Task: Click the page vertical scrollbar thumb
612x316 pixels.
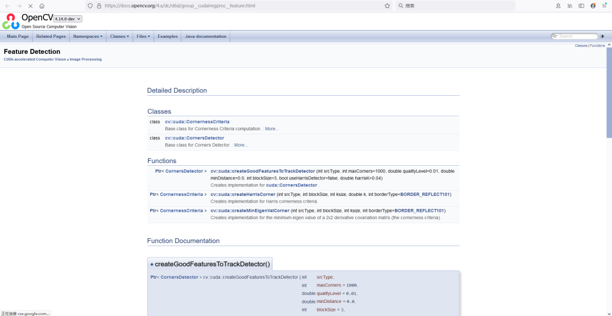Action: click(609, 92)
